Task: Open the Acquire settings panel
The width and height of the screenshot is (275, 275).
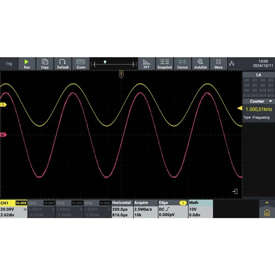Action: click(x=145, y=209)
